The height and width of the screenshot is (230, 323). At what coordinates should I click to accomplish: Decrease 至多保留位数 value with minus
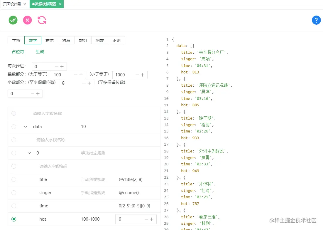[33, 94]
